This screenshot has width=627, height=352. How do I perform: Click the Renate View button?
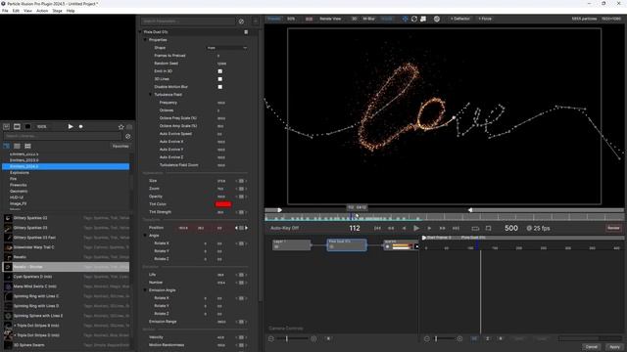point(330,19)
